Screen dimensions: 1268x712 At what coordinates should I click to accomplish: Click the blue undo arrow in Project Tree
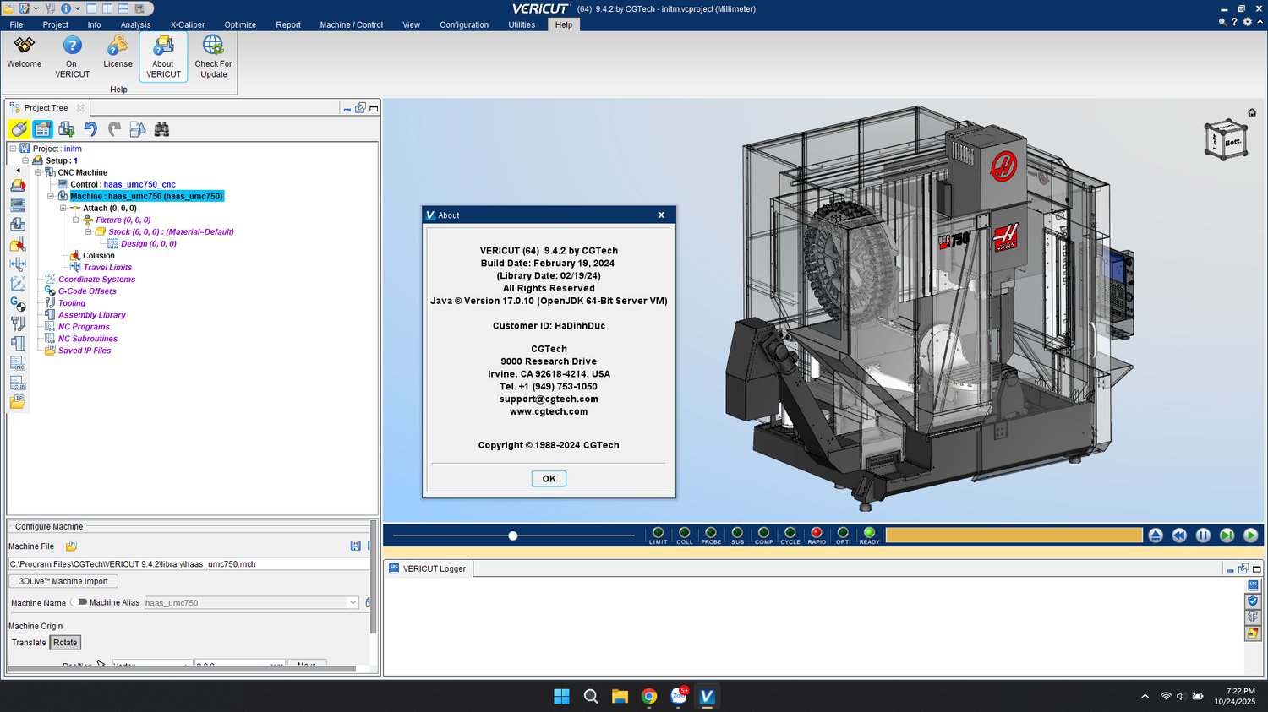pos(90,129)
